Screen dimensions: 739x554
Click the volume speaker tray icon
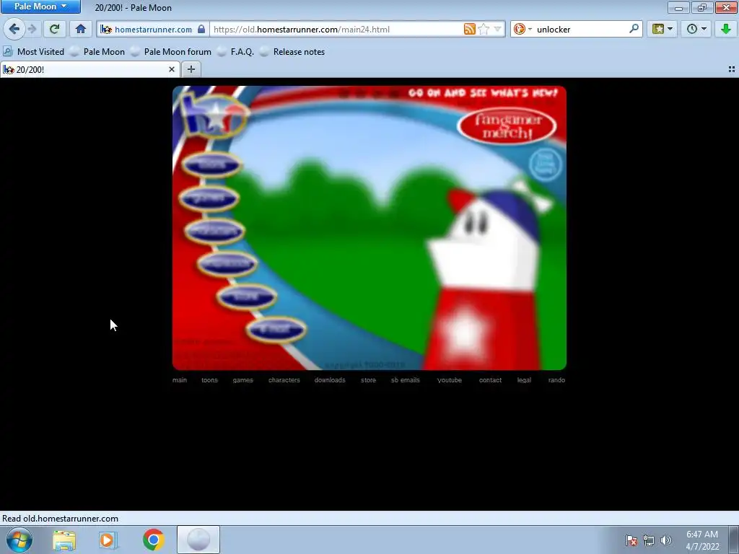pyautogui.click(x=666, y=540)
